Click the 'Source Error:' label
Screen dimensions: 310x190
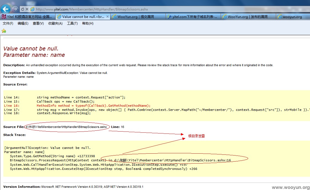point(15,84)
